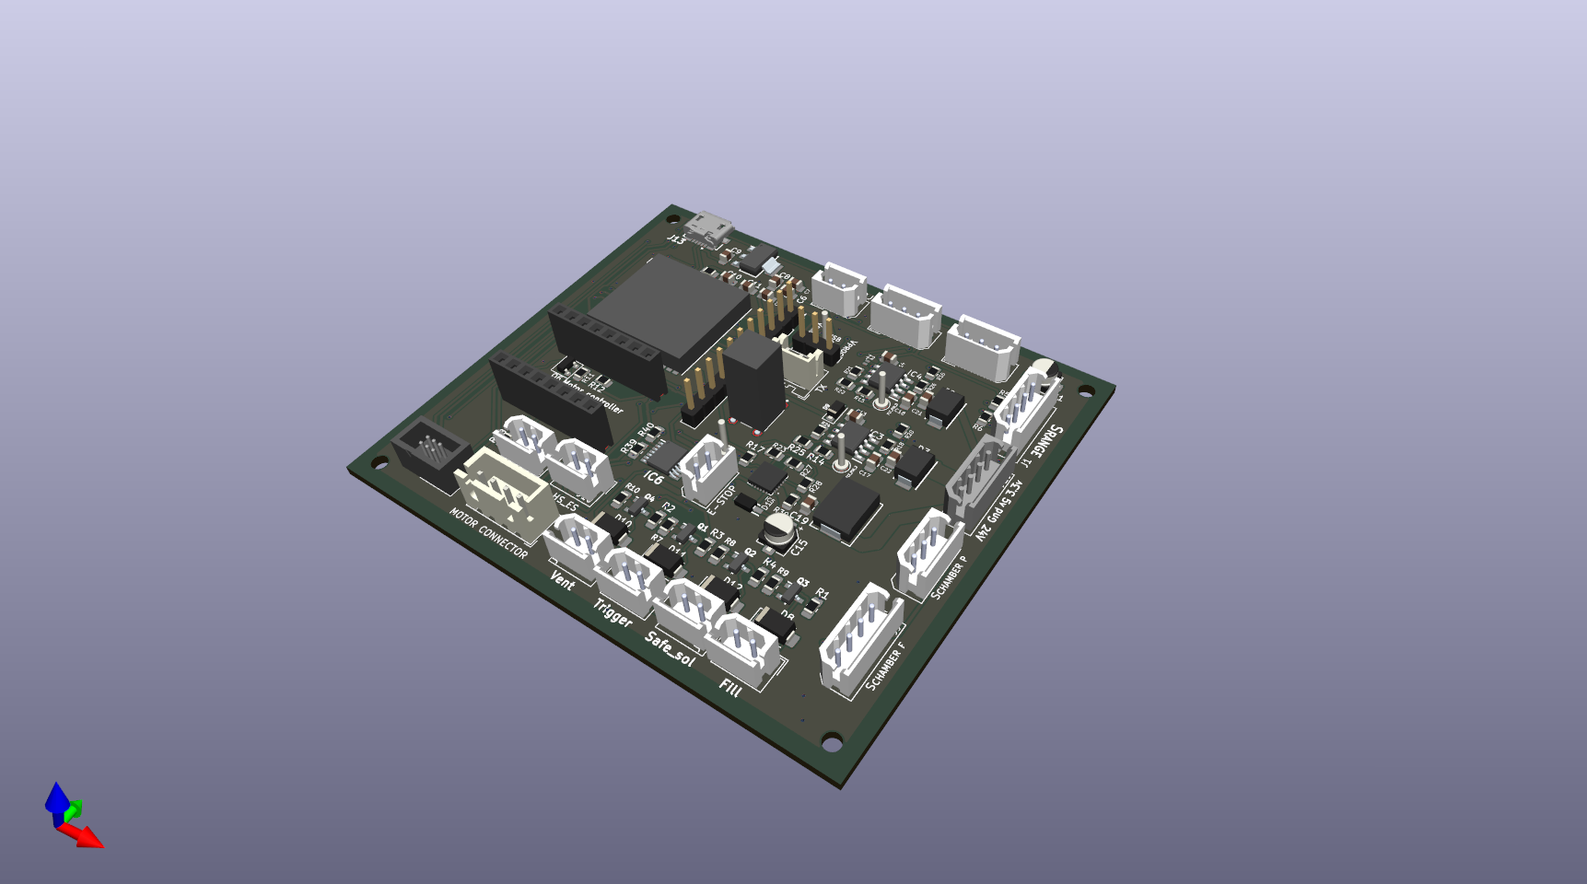Click the mounting hole near SCHAMBER F
Screen dimensions: 1587x884
pyautogui.click(x=833, y=741)
